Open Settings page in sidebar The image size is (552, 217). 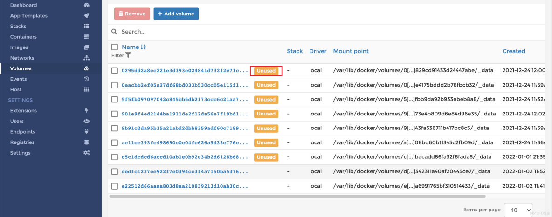(x=20, y=153)
